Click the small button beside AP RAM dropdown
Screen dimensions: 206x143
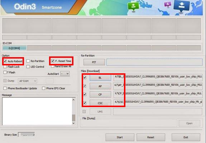click(x=50, y=81)
